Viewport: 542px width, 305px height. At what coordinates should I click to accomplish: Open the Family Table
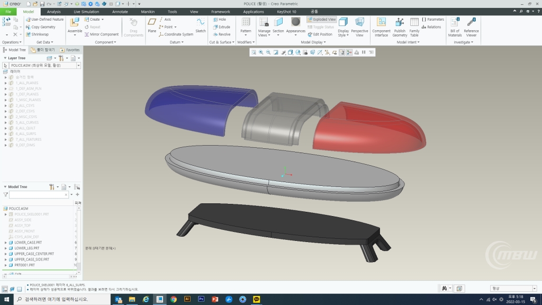414,23
